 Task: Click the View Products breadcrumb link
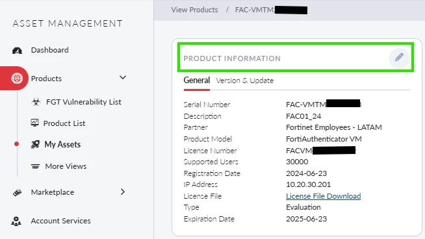click(x=194, y=10)
